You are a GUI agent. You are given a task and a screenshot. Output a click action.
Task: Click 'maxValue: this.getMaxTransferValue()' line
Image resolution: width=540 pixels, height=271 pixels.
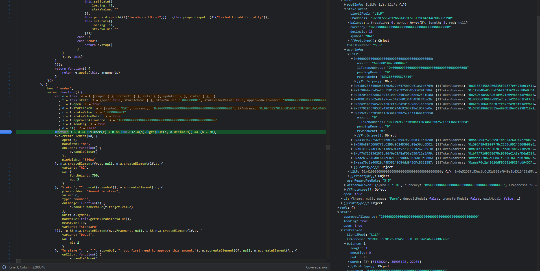[97, 219]
